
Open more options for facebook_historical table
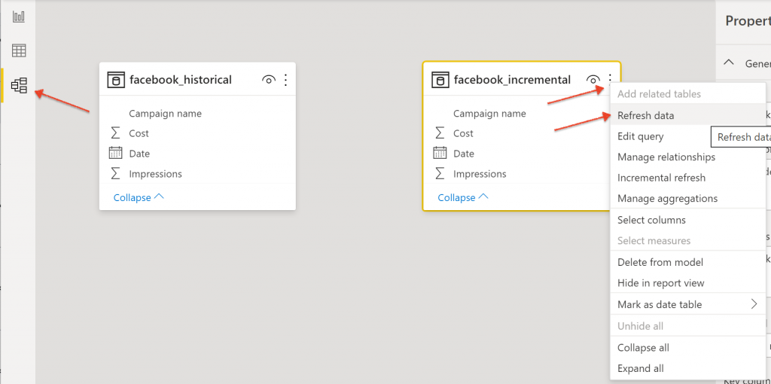click(285, 80)
